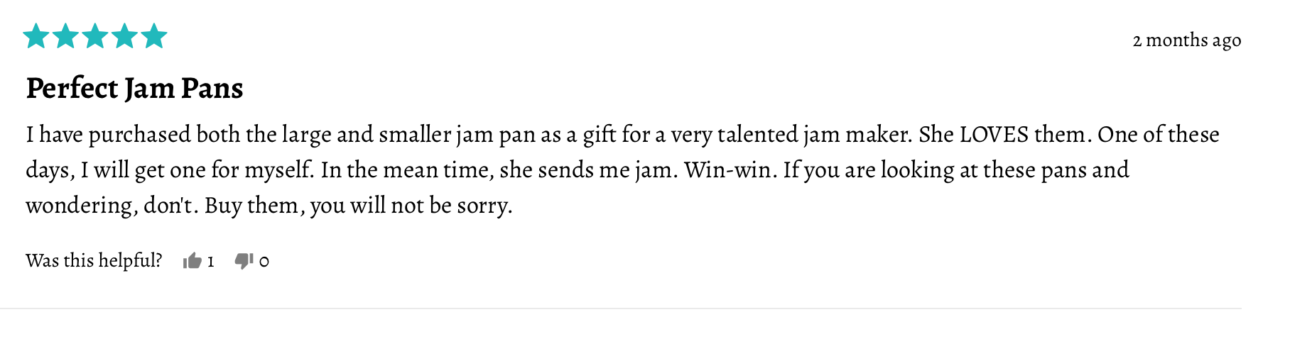Viewport: 1290px width, 339px height.
Task: Click the first rating star
Action: point(36,36)
